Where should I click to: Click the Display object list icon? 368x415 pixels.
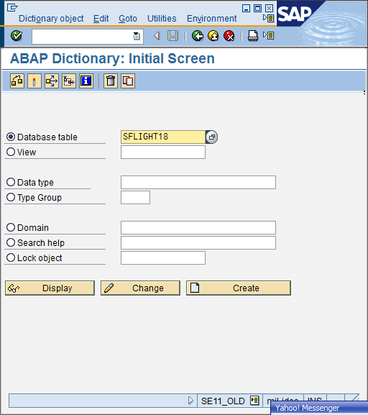69,81
